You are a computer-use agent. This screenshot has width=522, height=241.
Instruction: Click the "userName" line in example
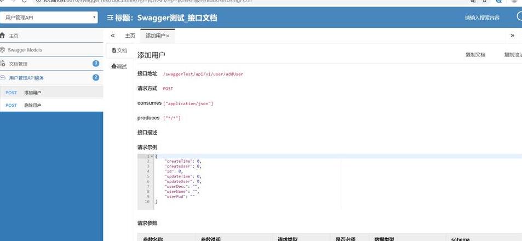click(182, 191)
